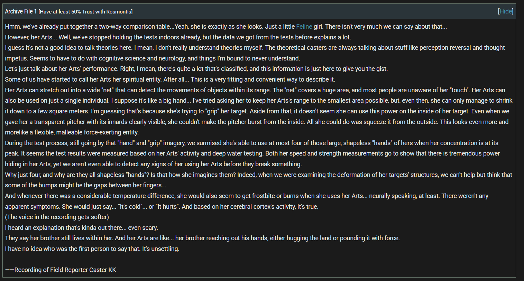Click the Archive File 1 header title
Viewport: 524px width, 281px height.
pos(21,11)
